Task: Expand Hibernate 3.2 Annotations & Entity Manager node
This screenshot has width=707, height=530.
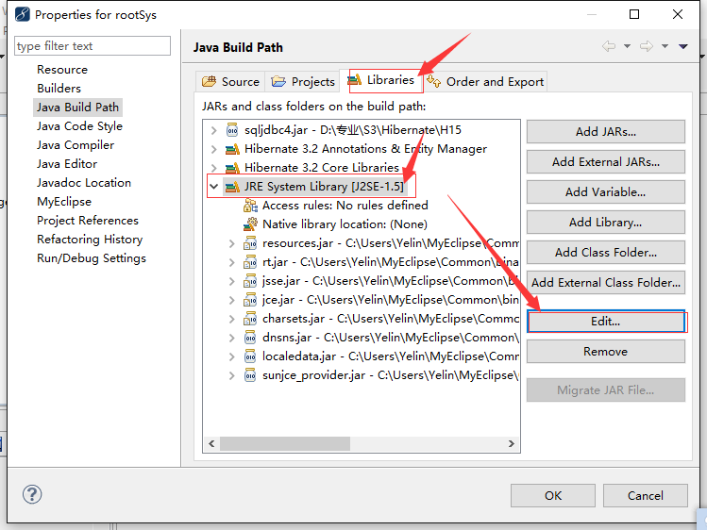Action: [x=214, y=150]
